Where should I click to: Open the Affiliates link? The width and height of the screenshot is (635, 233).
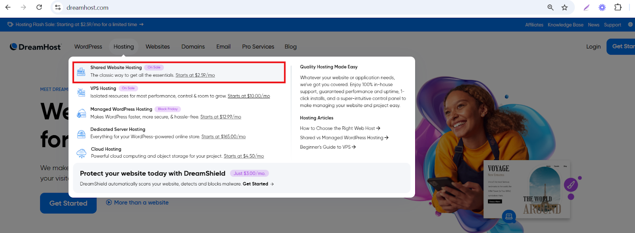click(x=534, y=25)
